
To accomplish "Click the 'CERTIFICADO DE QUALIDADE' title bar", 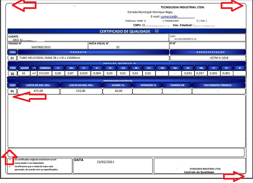I will coord(127,31).
